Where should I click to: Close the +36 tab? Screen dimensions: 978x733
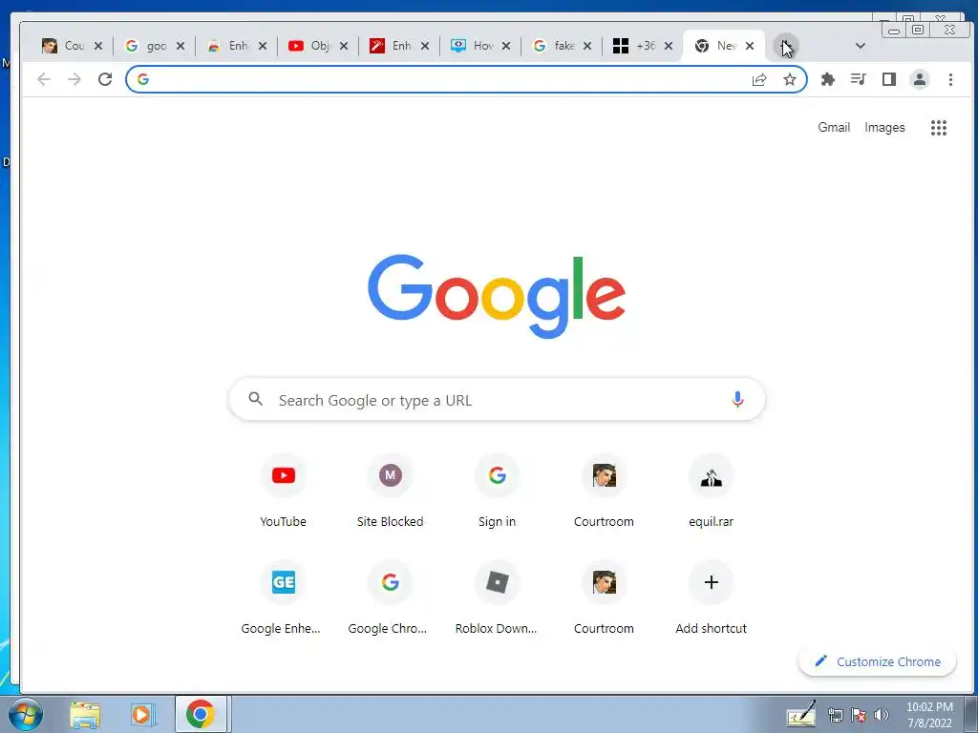[668, 46]
